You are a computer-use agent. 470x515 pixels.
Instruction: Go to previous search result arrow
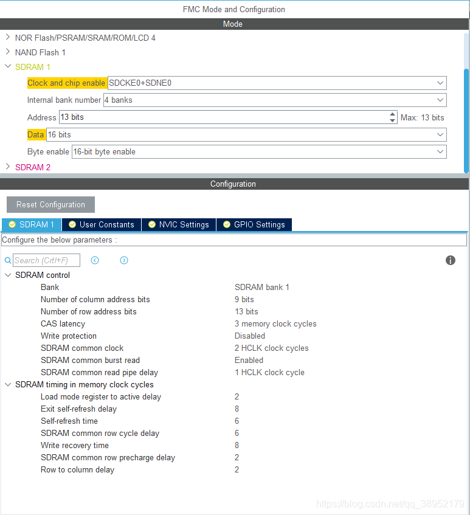tap(95, 260)
